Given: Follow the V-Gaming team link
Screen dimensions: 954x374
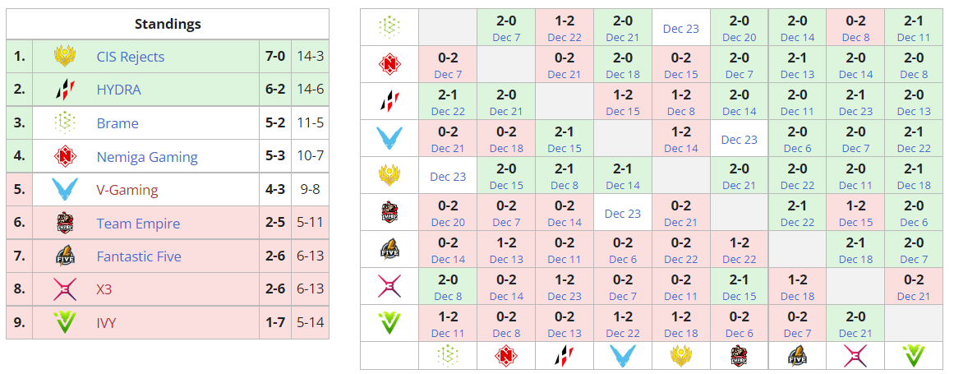Looking at the screenshot, I should 127,190.
